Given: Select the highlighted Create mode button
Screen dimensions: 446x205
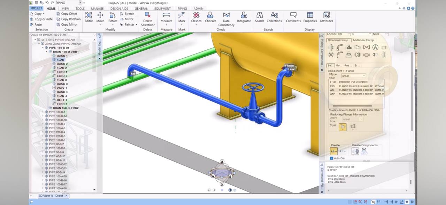Looking at the screenshot, I should click(x=334, y=151).
